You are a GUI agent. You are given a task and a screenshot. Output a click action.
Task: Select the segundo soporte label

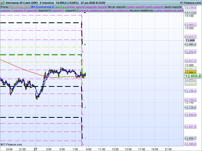coord(97,7)
